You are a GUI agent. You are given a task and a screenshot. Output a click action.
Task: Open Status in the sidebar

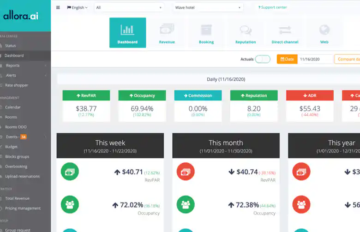coord(25,46)
